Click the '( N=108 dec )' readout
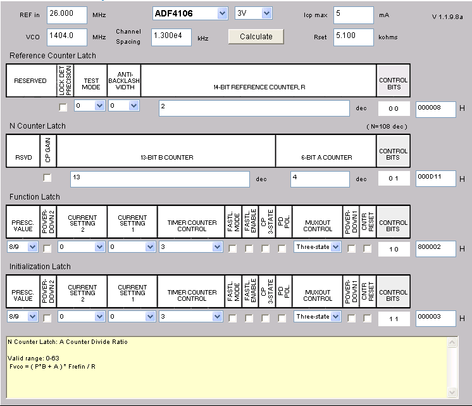 tap(387, 127)
